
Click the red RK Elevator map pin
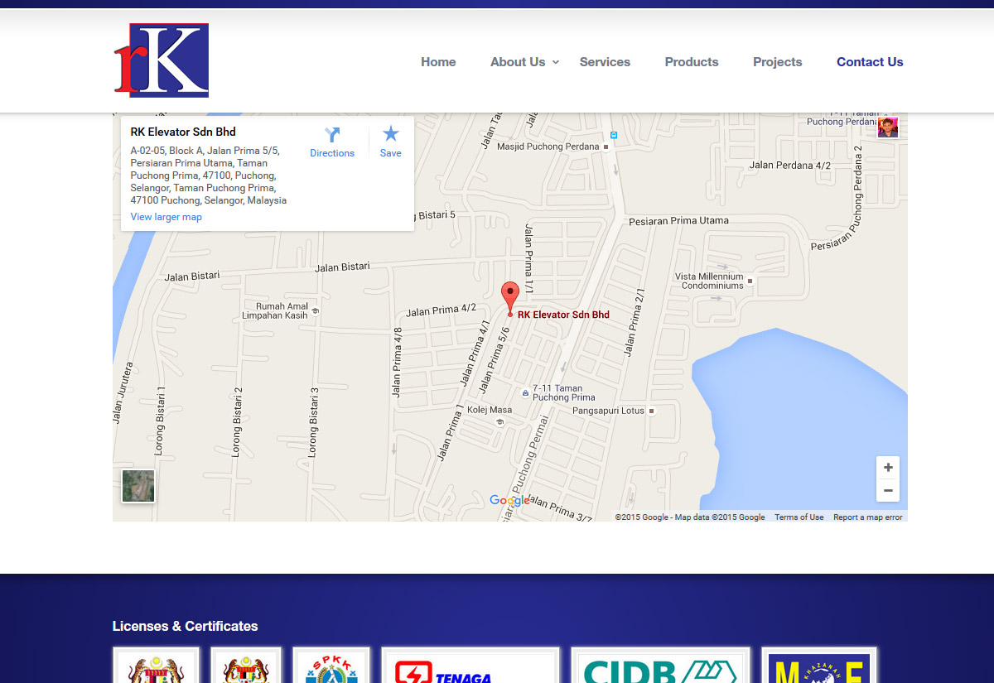[510, 296]
